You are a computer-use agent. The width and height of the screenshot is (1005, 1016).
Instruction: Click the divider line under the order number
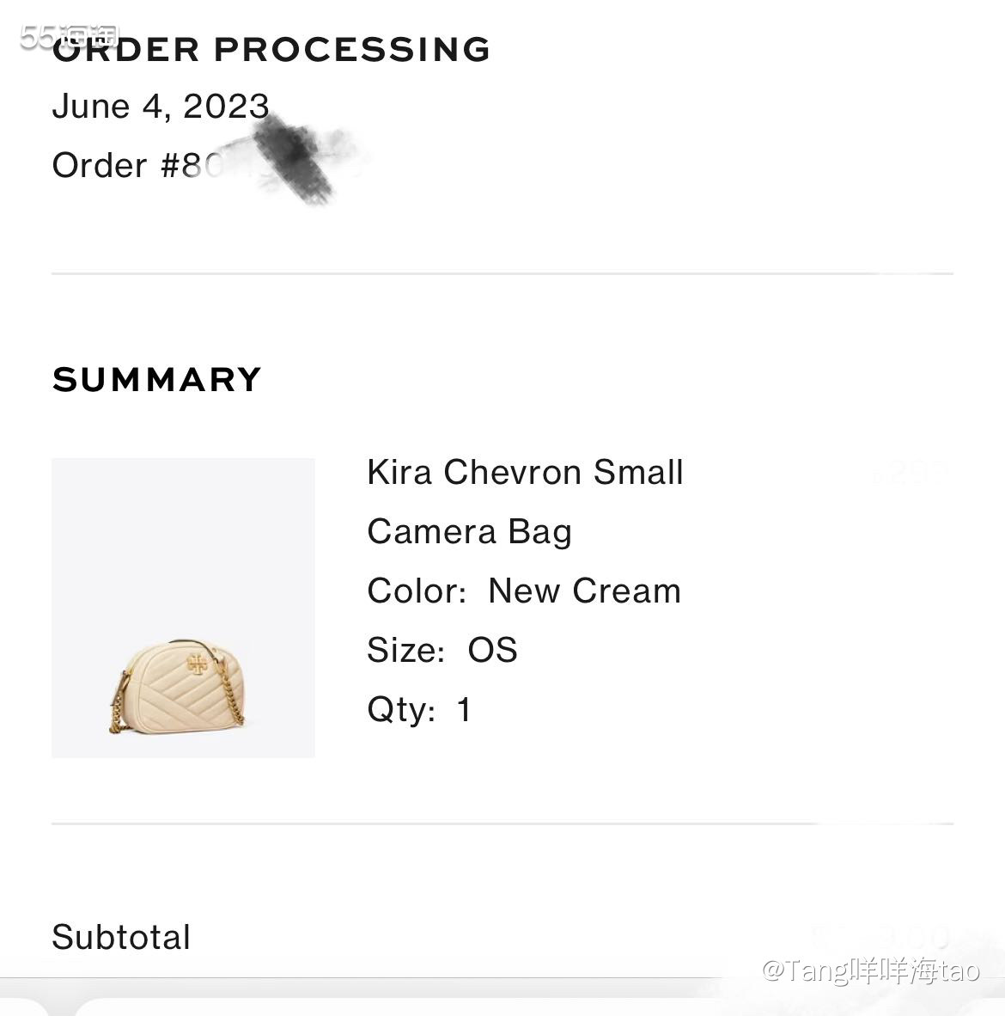point(502,273)
